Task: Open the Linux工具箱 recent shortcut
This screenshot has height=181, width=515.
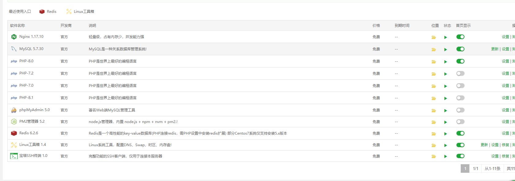Action: pos(80,12)
